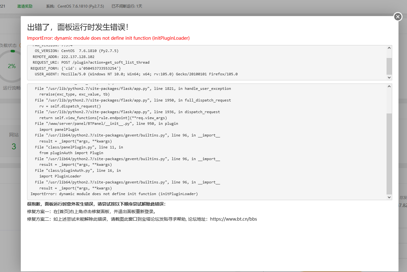The image size is (407, 272).
Task: Click the reraise(exc_type, exc_value, tb) line
Action: tap(75, 94)
